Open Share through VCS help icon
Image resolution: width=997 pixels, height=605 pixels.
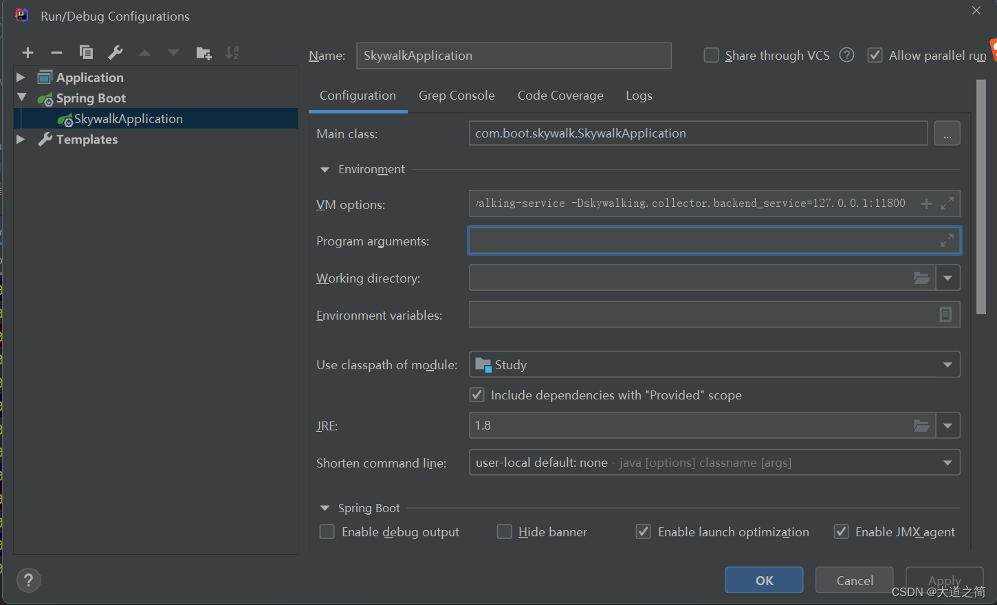tap(847, 55)
